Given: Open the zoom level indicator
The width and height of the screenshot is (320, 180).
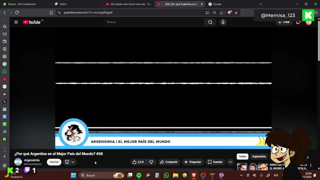Looking at the screenshot, I should 214,12.
